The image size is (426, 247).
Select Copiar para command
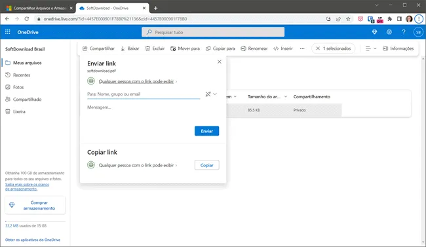click(220, 48)
